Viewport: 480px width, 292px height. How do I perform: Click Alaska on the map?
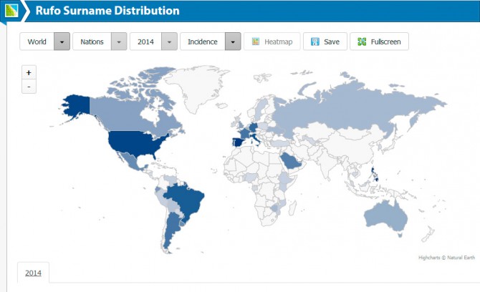point(75,106)
